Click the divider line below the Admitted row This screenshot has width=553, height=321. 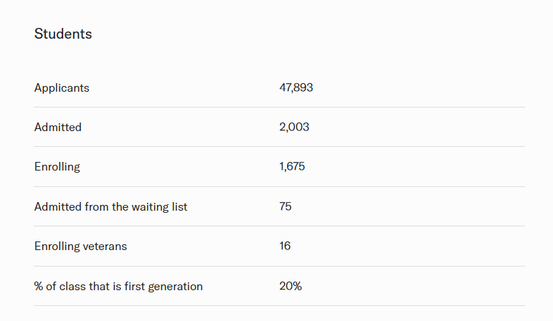279,147
